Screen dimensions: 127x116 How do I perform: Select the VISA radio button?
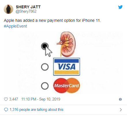(x=45, y=67)
